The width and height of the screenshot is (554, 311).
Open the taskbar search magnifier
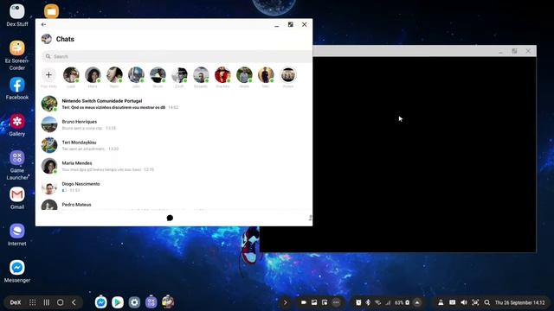[487, 302]
